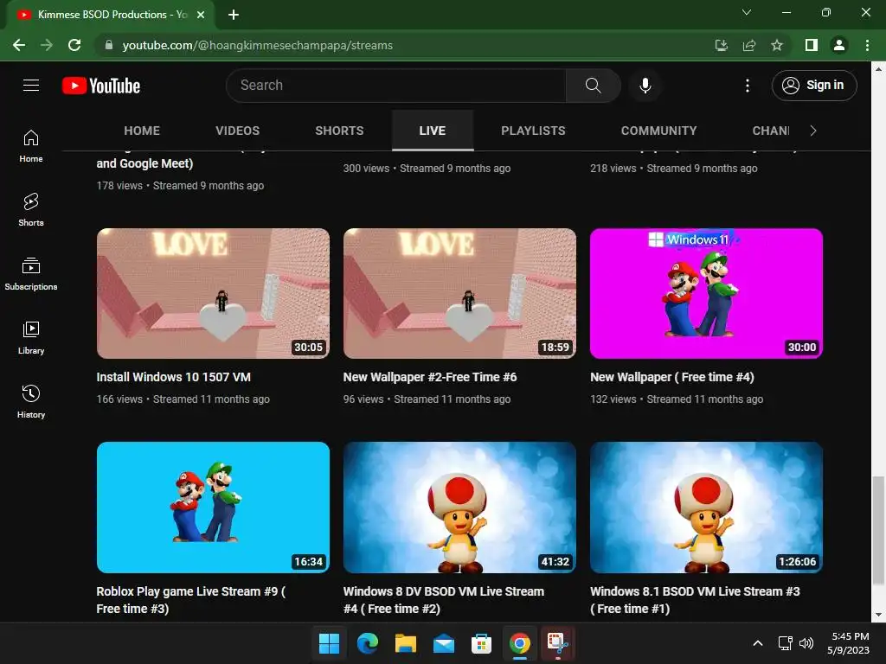Screen dimensions: 886x664
Task: Click title New Wallpaper ( Free time #4)
Action: click(671, 377)
